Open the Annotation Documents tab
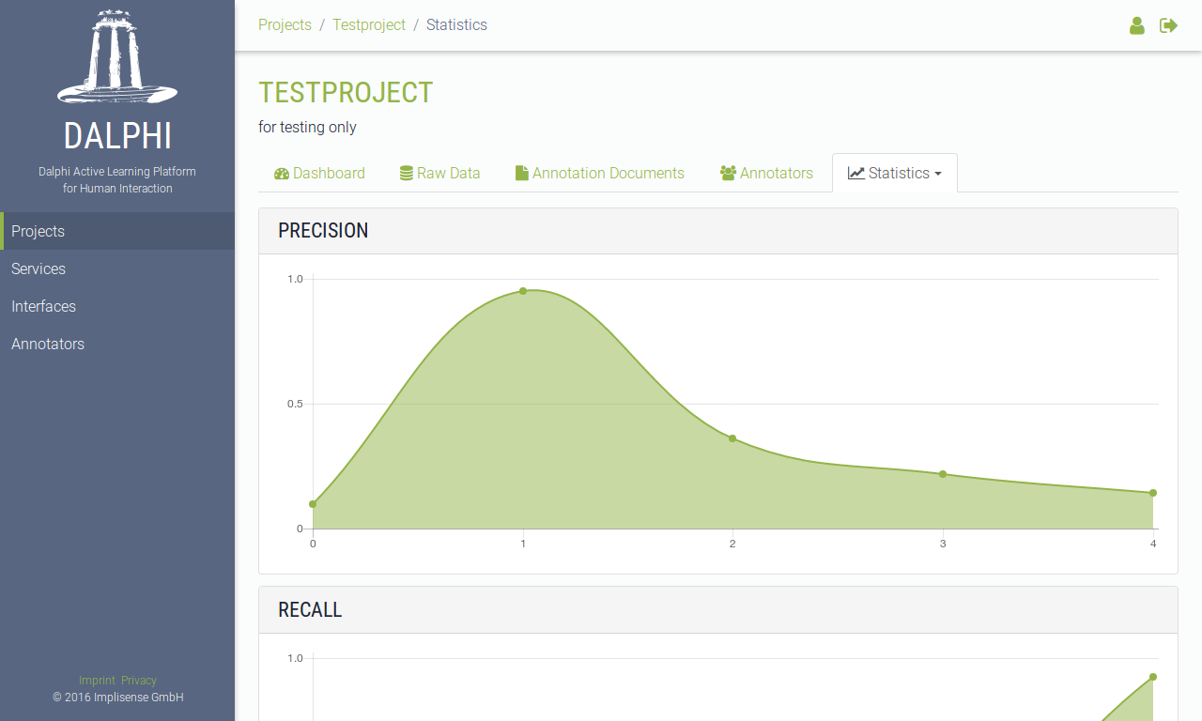1202x721 pixels. click(x=600, y=173)
